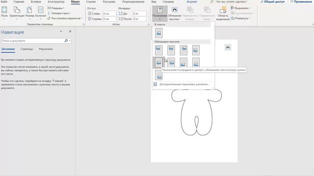This screenshot has width=314, height=176.
Task: Click the layout options icon beside the shape
Action: tap(228, 47)
